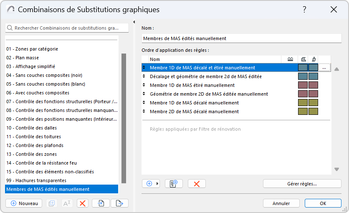Move the selected rule up with arrow
Image resolution: width=349 pixels, height=213 pixels.
click(336, 69)
